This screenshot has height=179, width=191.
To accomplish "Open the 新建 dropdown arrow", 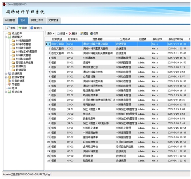I will tap(67, 33).
